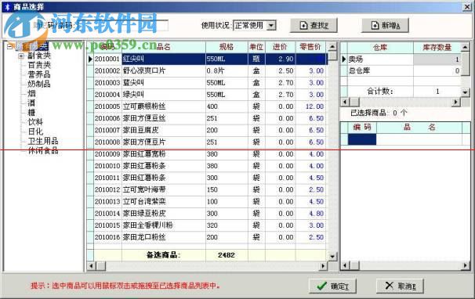
Task: Click product list horizontal scroll right arrow
Action: 323,266
